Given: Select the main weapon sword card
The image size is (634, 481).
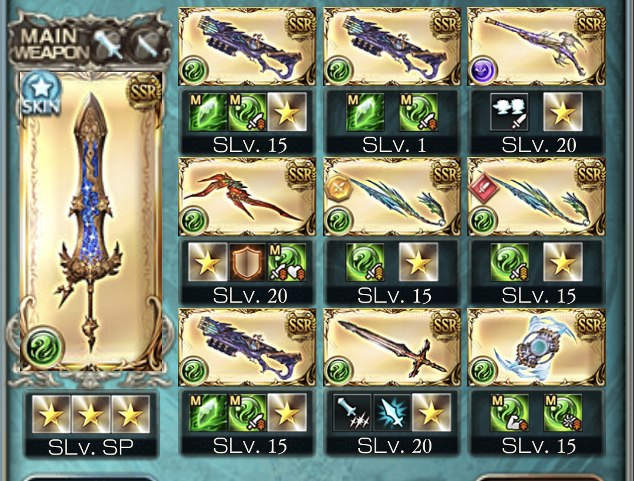Looking at the screenshot, I should 91,221.
